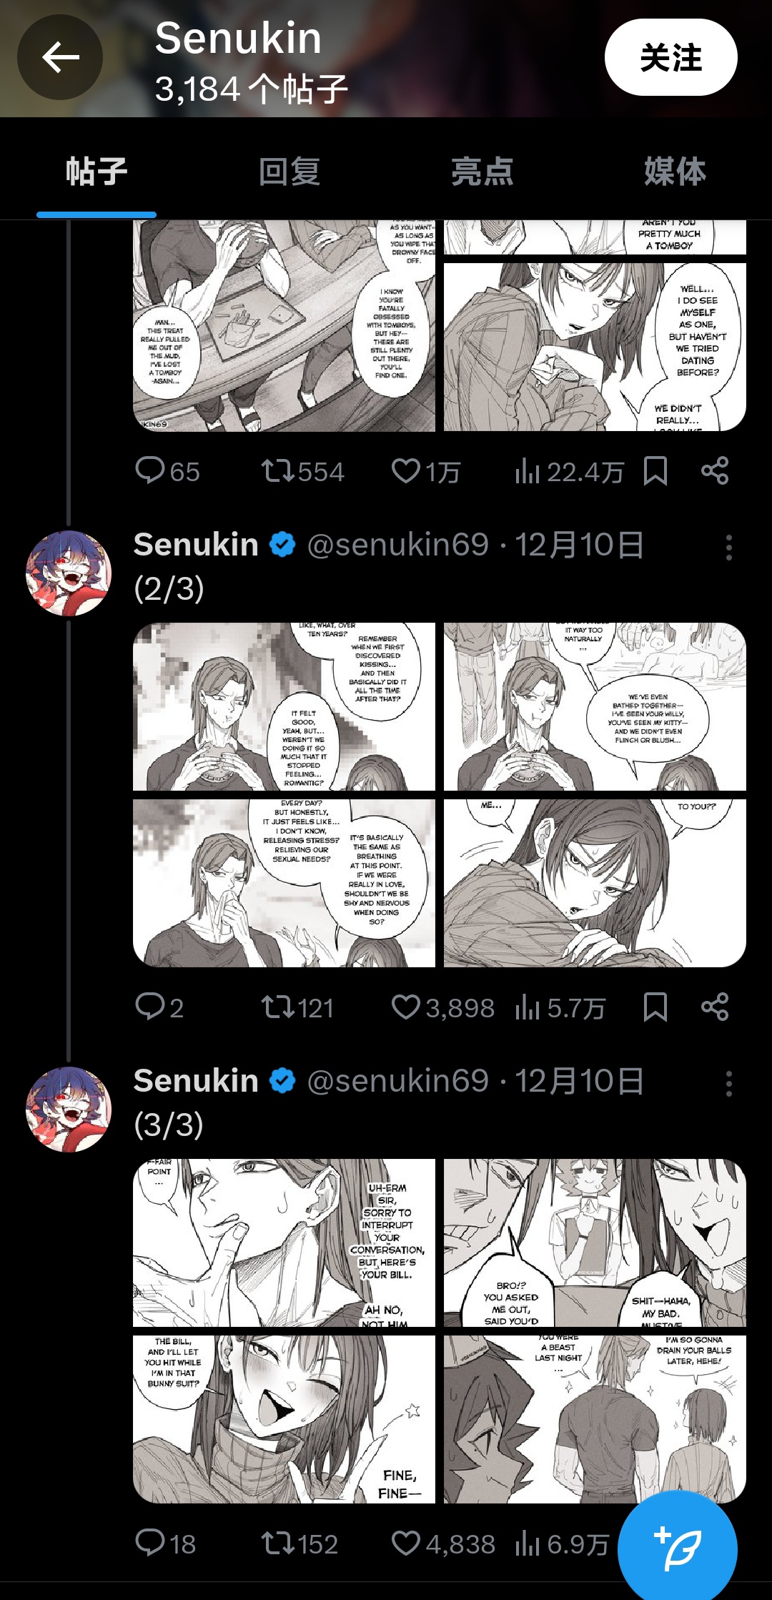Switch to the 回复 tab
The height and width of the screenshot is (1600, 772).
click(x=289, y=172)
